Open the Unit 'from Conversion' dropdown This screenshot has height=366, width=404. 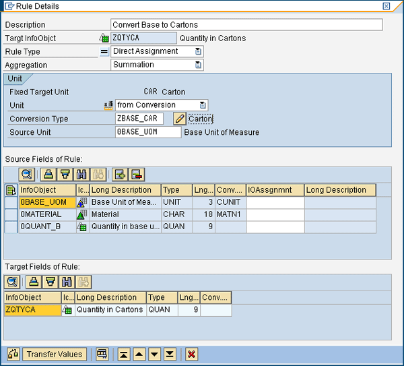tap(203, 105)
